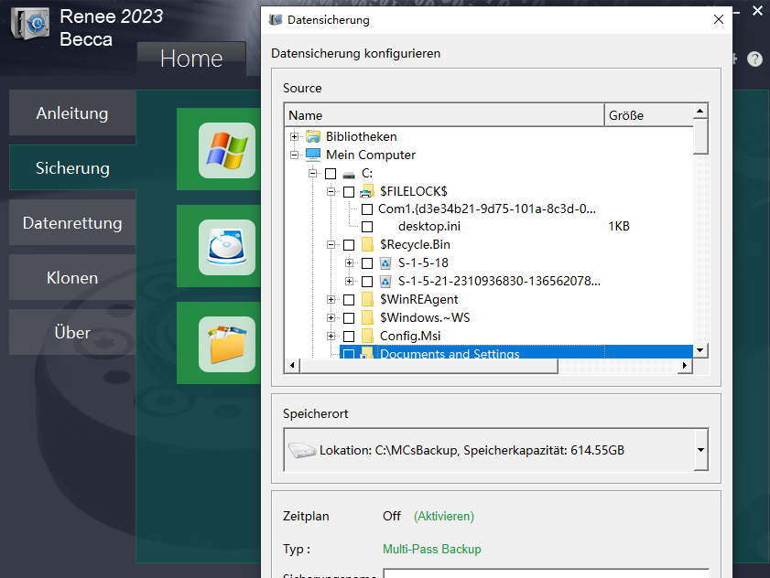
Task: Expand the Config.Msi folder node
Action: (x=331, y=336)
